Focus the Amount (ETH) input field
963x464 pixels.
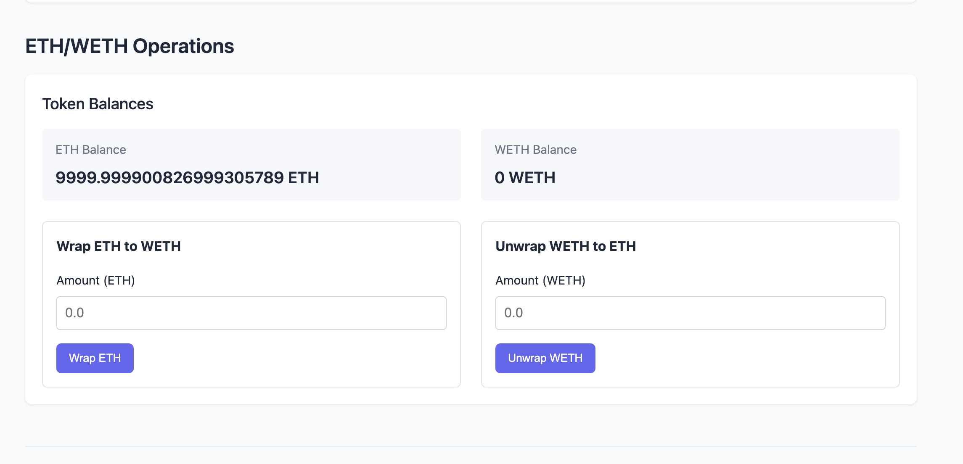pyautogui.click(x=251, y=313)
